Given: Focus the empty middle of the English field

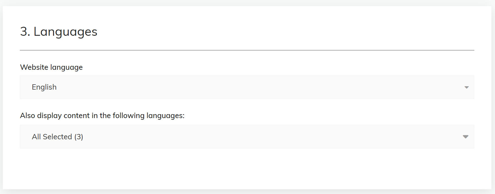Looking at the screenshot, I should coord(251,87).
